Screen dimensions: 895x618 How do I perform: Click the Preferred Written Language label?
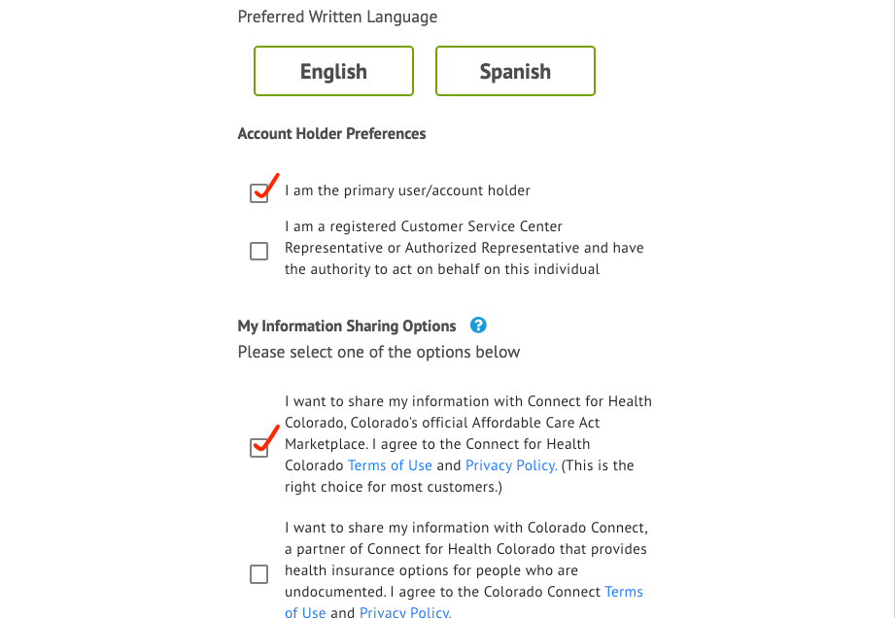(337, 17)
